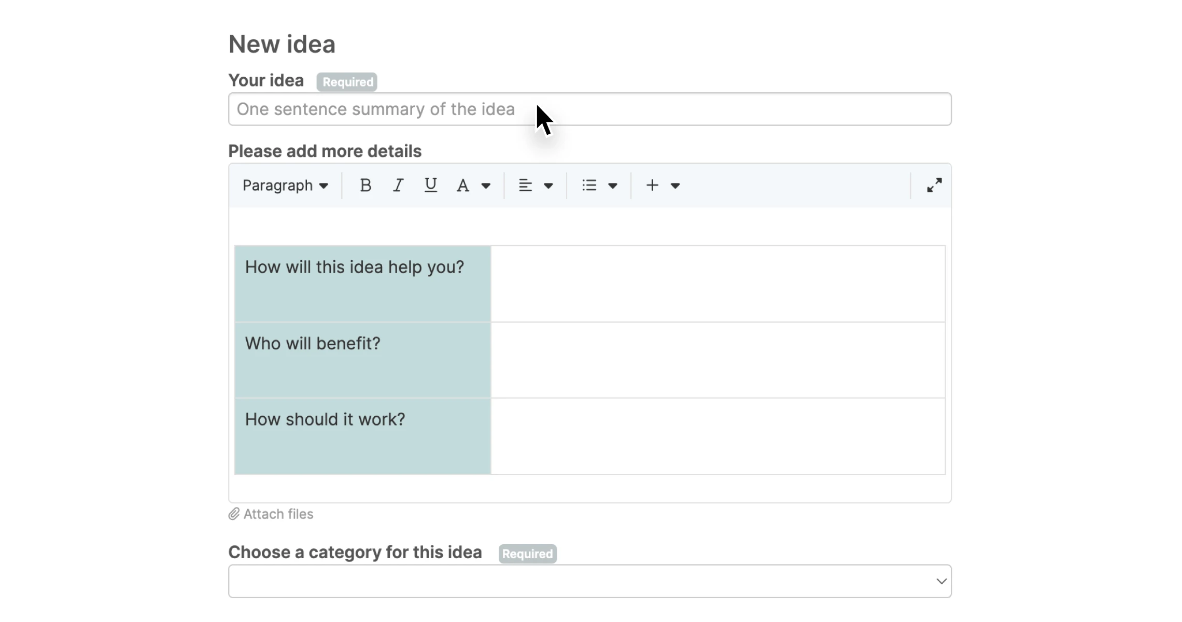Open the text color dropdown arrow
This screenshot has height=622, width=1182.
(x=486, y=186)
